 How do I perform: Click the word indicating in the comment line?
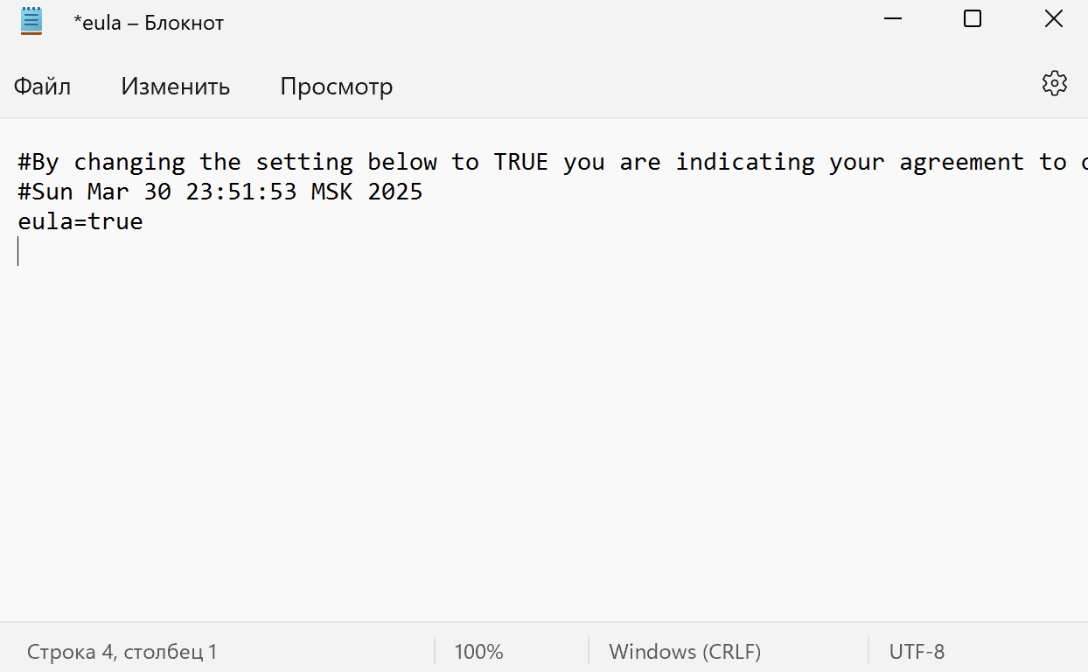[745, 163]
